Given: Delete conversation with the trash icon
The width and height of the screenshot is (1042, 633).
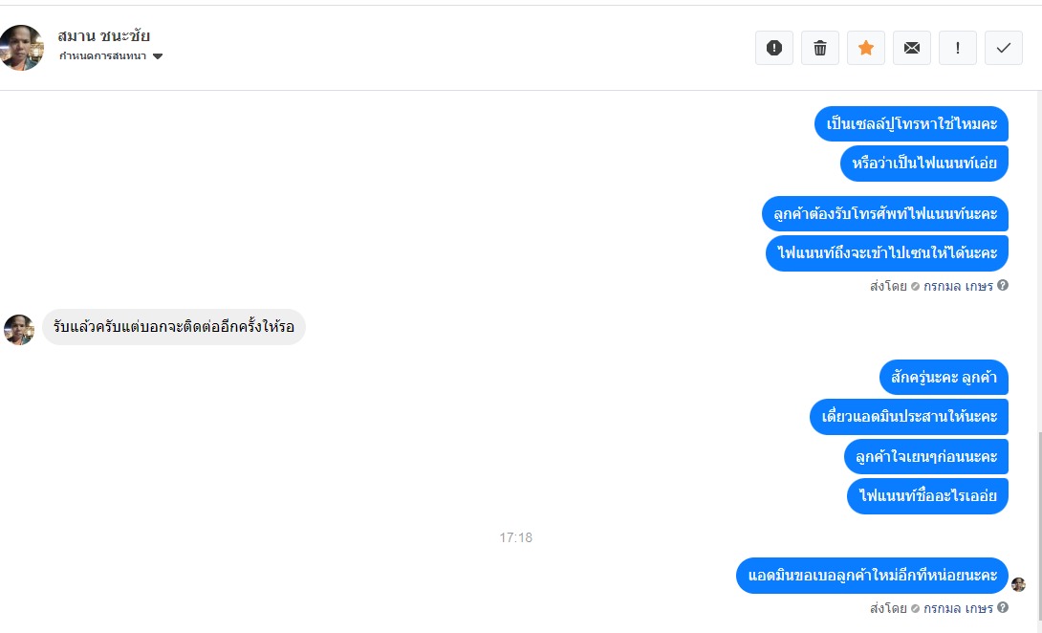Looking at the screenshot, I should click(x=820, y=48).
